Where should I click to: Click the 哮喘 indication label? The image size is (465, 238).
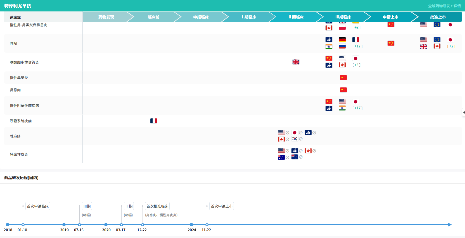pos(13,44)
